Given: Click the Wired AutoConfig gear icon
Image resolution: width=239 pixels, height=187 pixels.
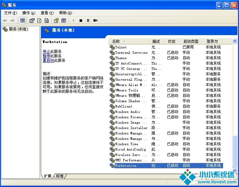Looking at the screenshot, I should coord(112,149).
